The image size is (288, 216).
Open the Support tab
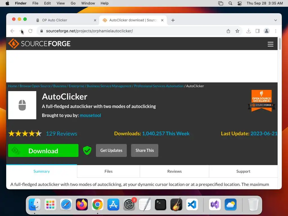coord(243,171)
